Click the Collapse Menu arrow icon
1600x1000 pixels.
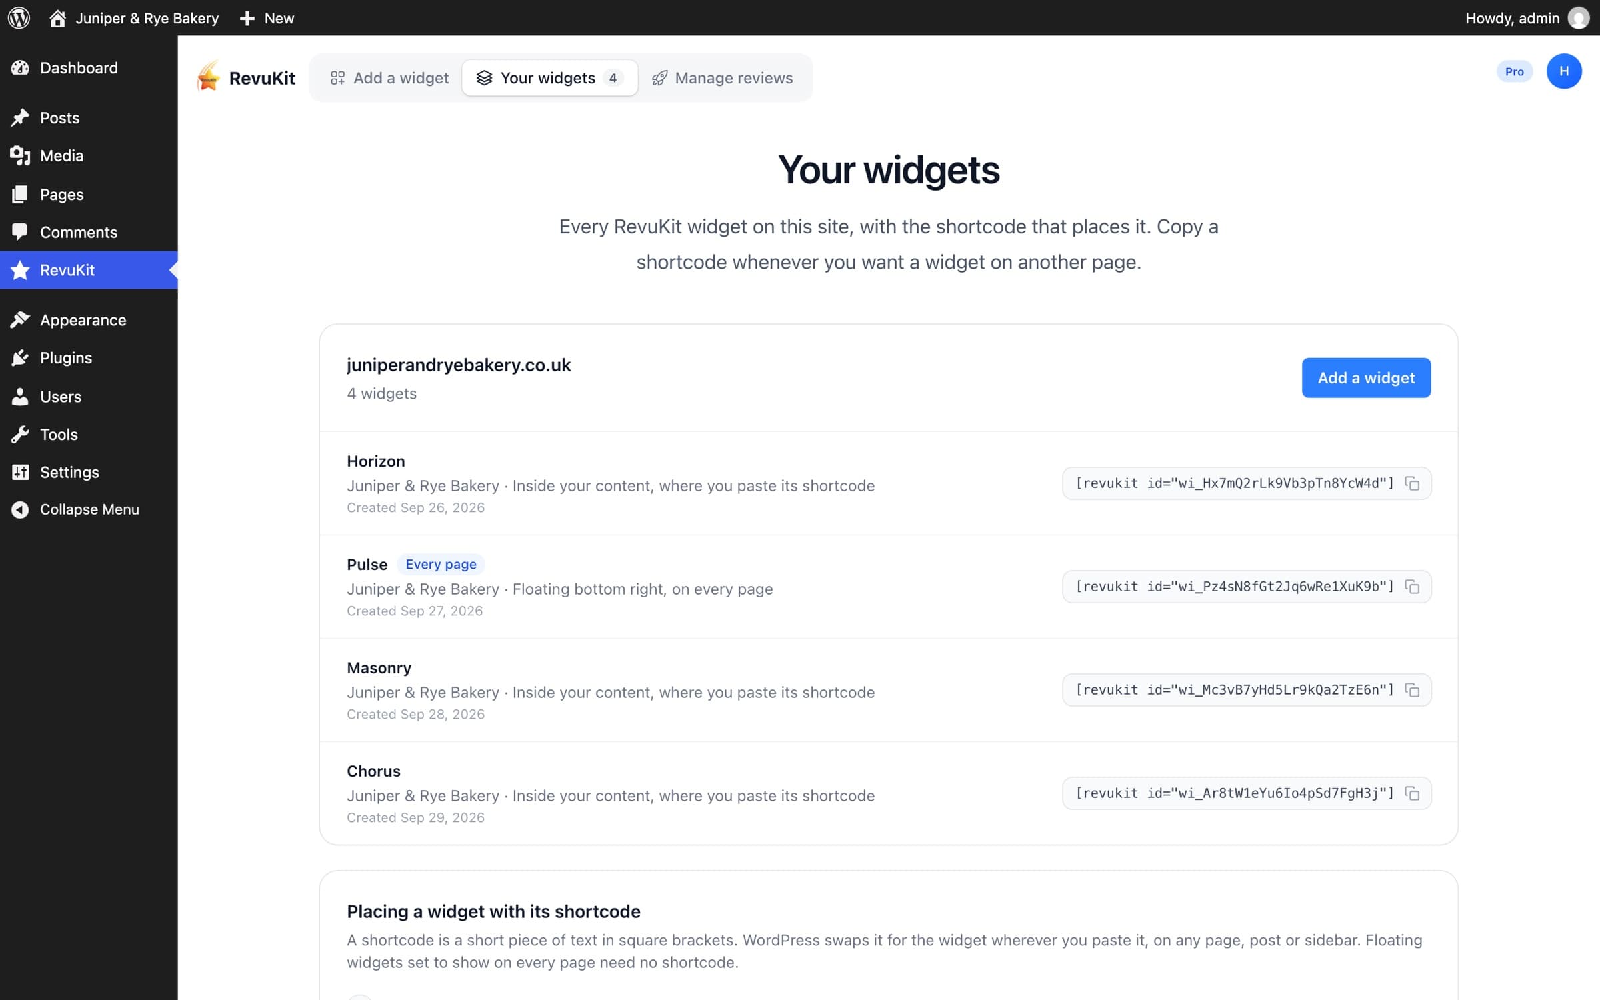pos(20,509)
